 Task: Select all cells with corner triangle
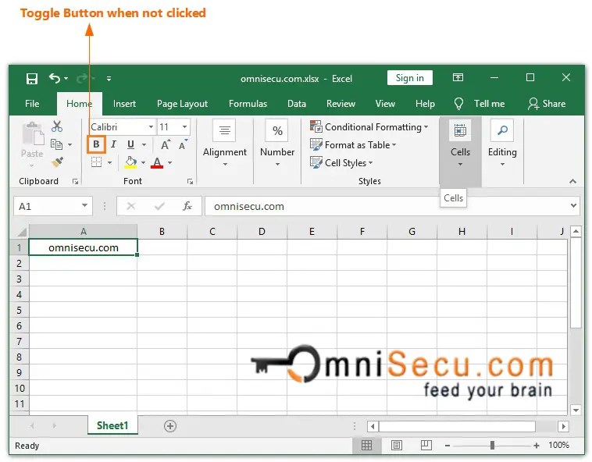point(21,232)
